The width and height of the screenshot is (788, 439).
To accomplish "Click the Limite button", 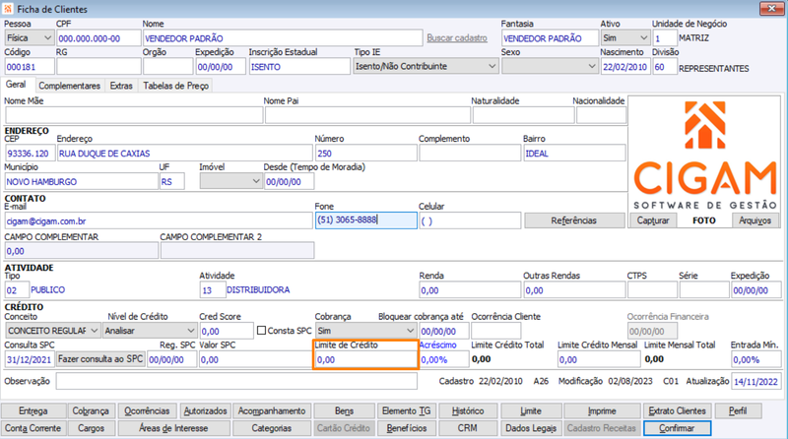I will 531,410.
